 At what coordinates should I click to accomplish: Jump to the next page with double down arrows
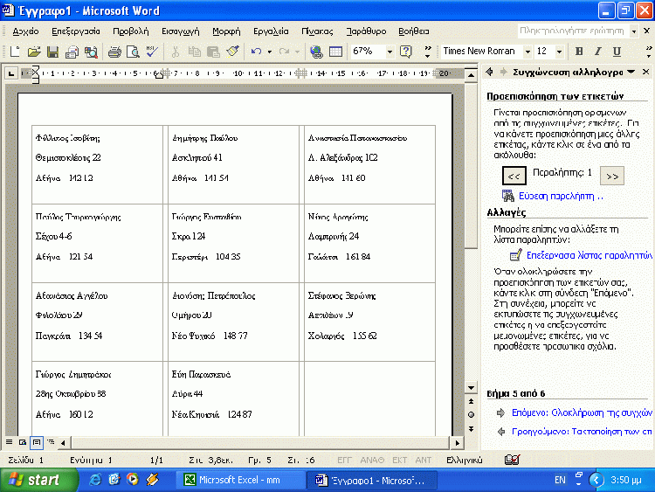(x=471, y=429)
